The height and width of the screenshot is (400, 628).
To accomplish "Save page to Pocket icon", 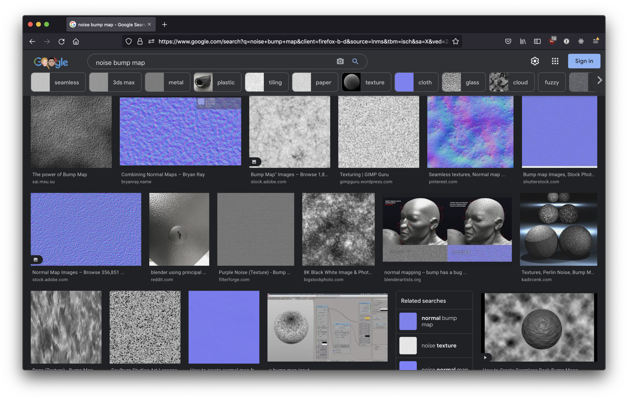I will pyautogui.click(x=508, y=41).
